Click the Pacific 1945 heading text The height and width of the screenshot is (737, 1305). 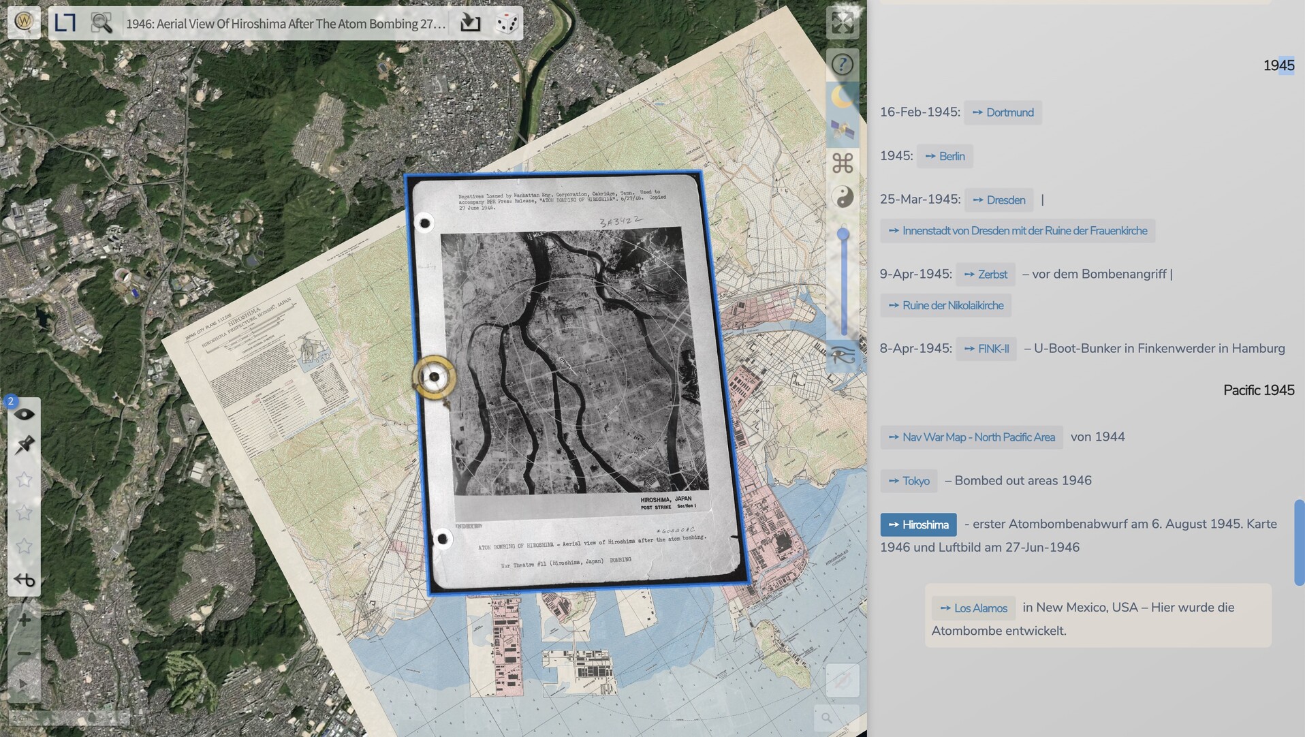click(1259, 390)
